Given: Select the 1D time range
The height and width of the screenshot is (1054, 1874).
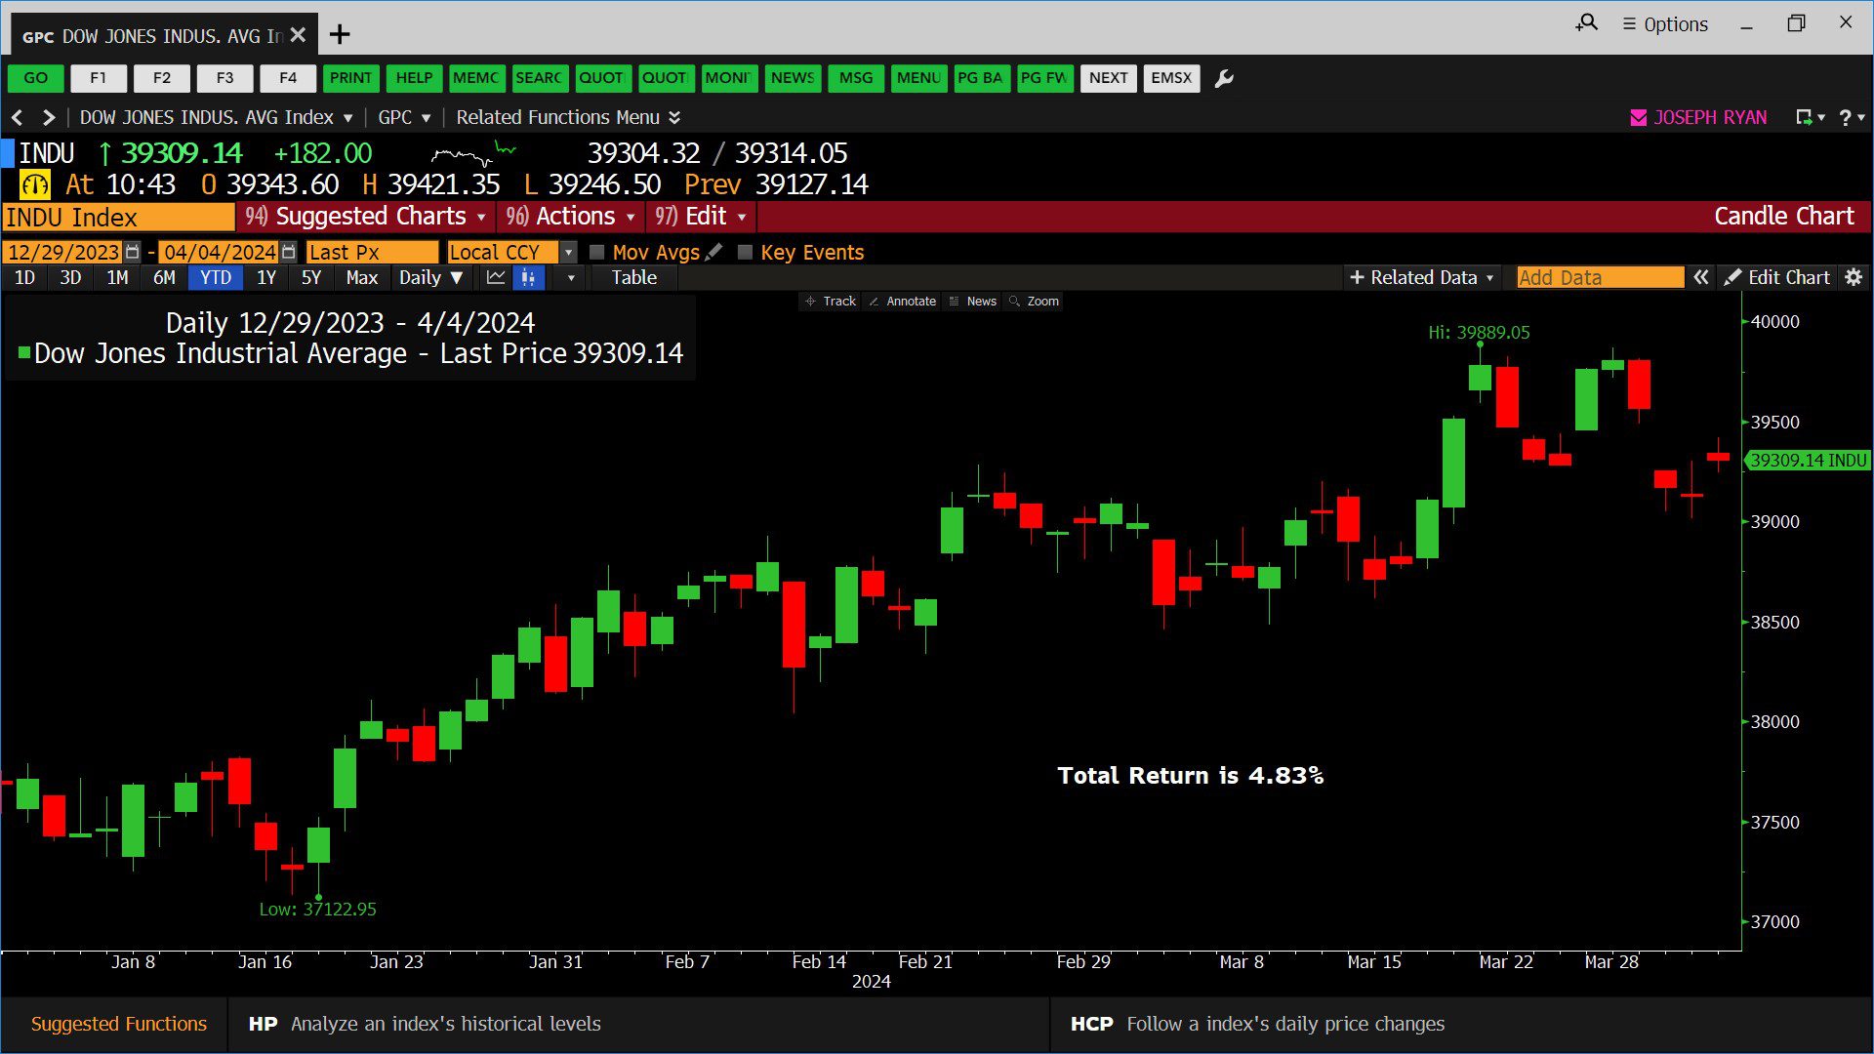Looking at the screenshot, I should pos(25,277).
